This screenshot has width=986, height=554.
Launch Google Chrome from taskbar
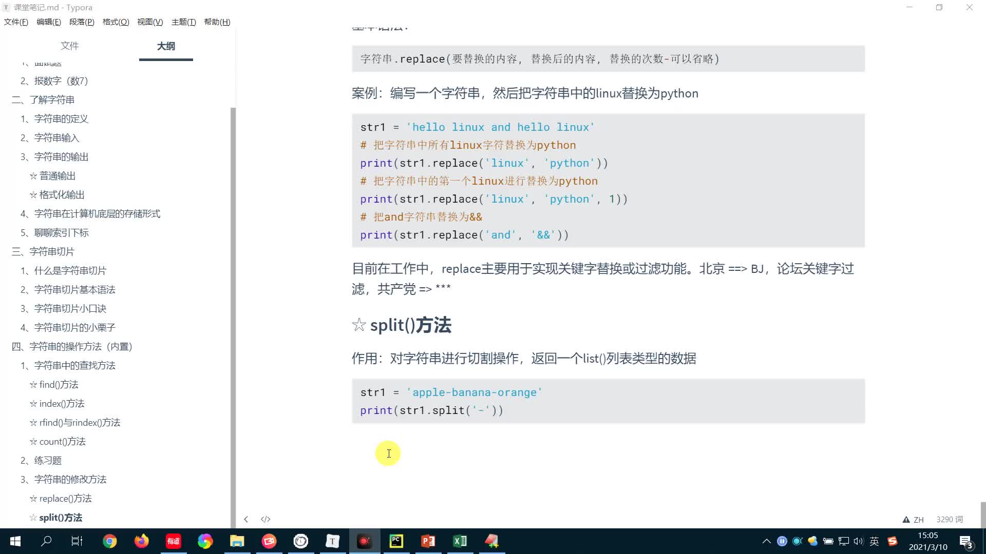(x=109, y=541)
